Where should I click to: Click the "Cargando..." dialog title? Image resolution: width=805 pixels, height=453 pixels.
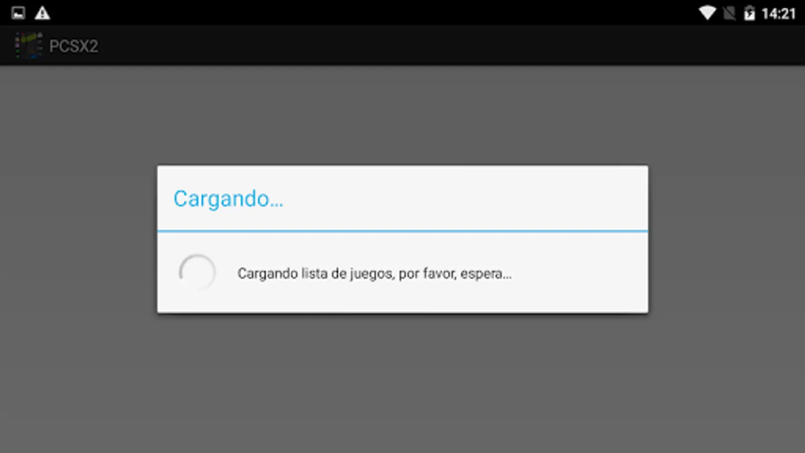pyautogui.click(x=228, y=199)
